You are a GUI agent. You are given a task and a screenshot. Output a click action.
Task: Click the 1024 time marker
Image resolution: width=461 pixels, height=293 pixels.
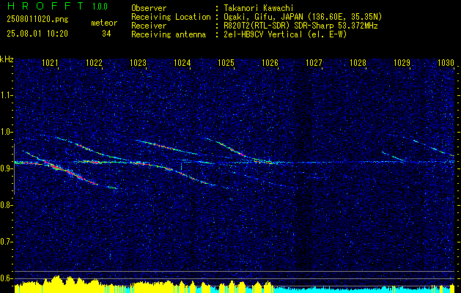pos(182,62)
